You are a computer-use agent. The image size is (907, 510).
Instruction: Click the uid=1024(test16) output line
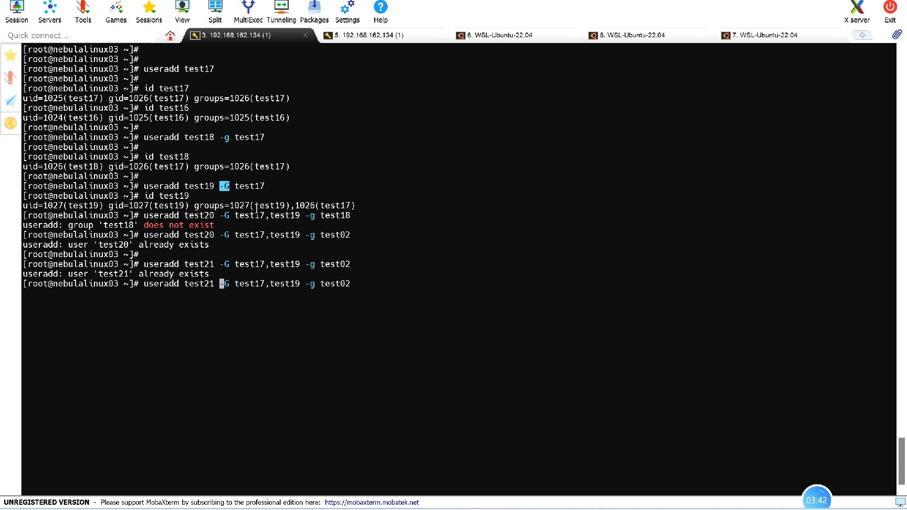156,118
